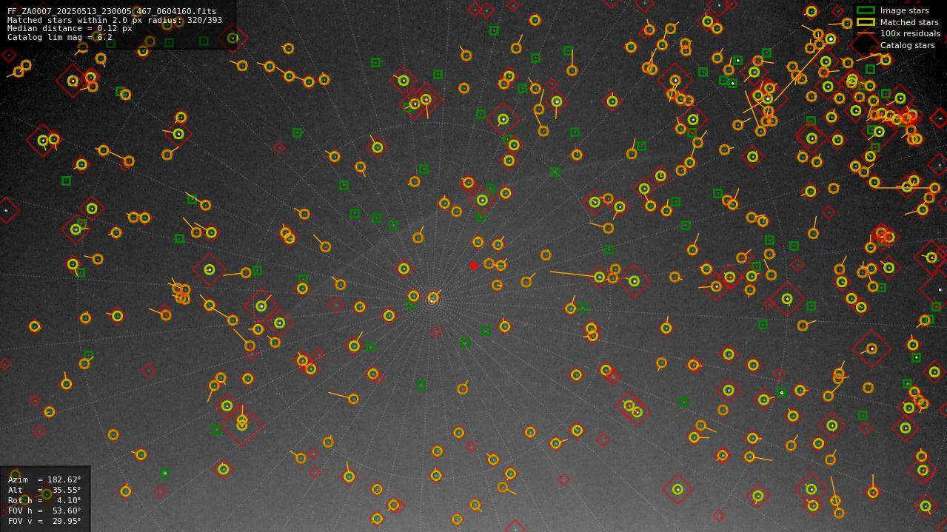This screenshot has height=532, width=947.
Task: Click the solid red image-centre marker
Action: tap(474, 266)
